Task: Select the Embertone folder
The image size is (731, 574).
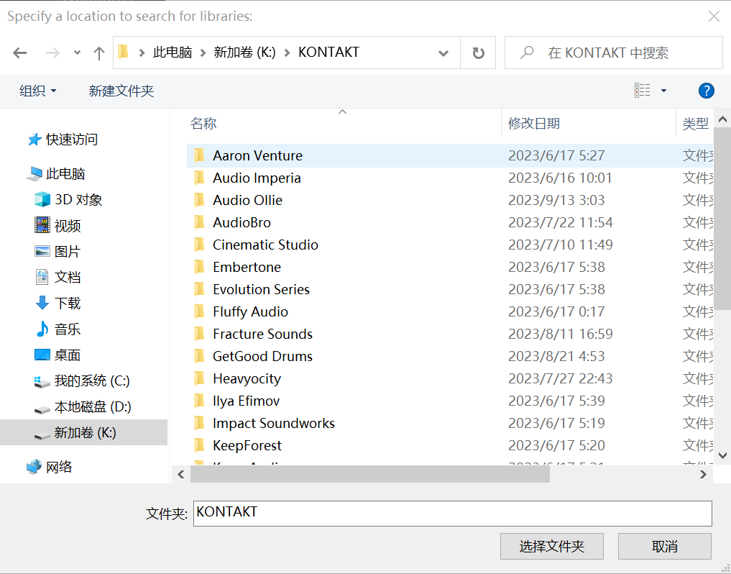Action: pos(247,267)
